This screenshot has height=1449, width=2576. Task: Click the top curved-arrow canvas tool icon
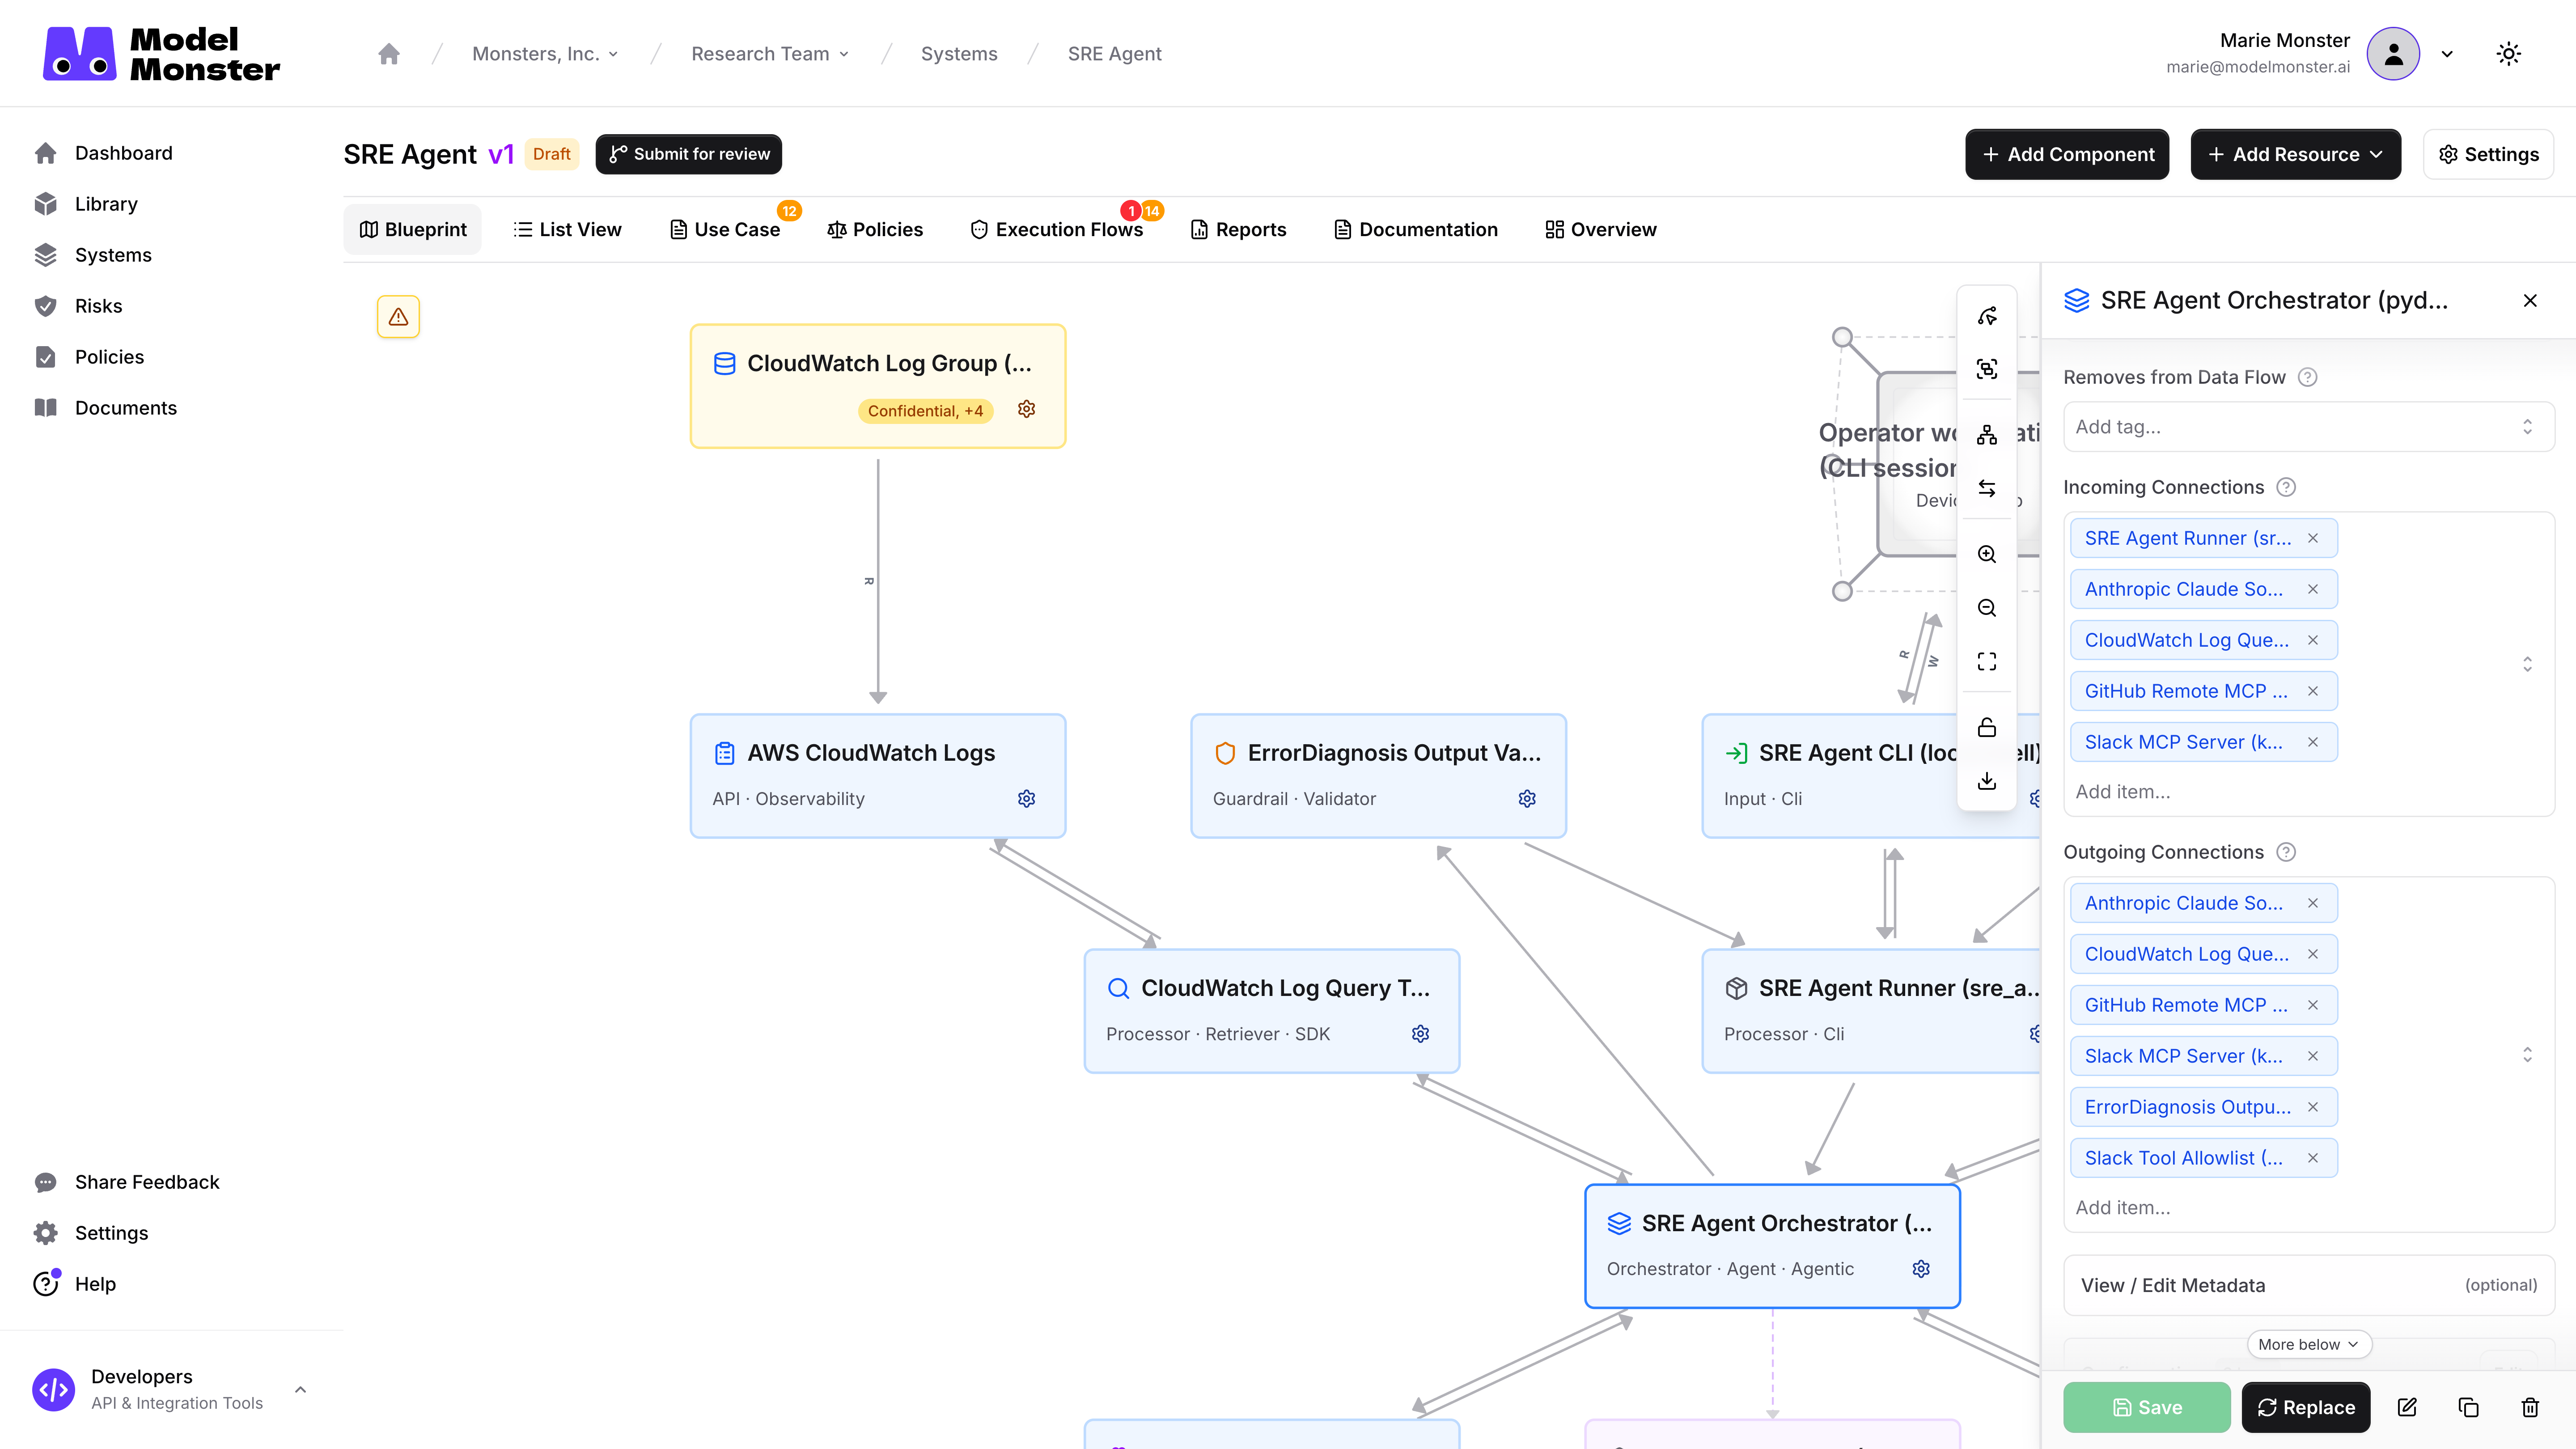tap(1987, 316)
